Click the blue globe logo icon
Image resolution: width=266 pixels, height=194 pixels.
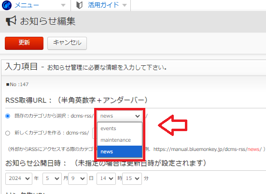tap(7, 5)
